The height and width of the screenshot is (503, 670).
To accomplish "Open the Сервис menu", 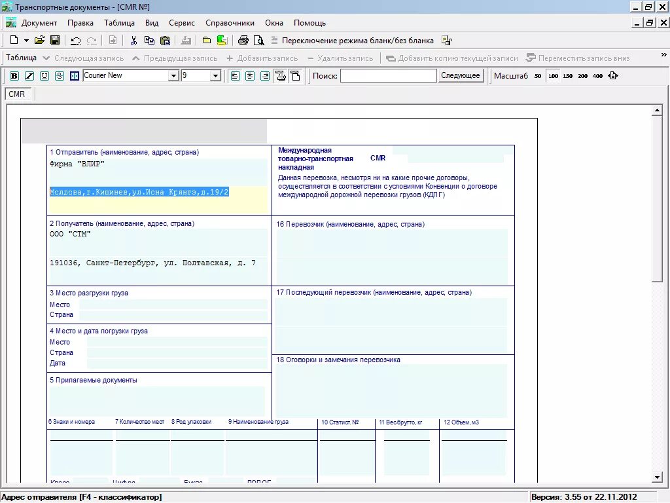I will pyautogui.click(x=182, y=23).
